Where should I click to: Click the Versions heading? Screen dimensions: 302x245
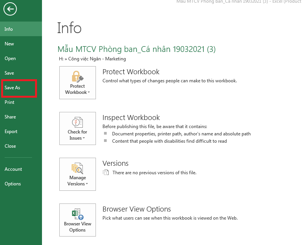click(116, 163)
